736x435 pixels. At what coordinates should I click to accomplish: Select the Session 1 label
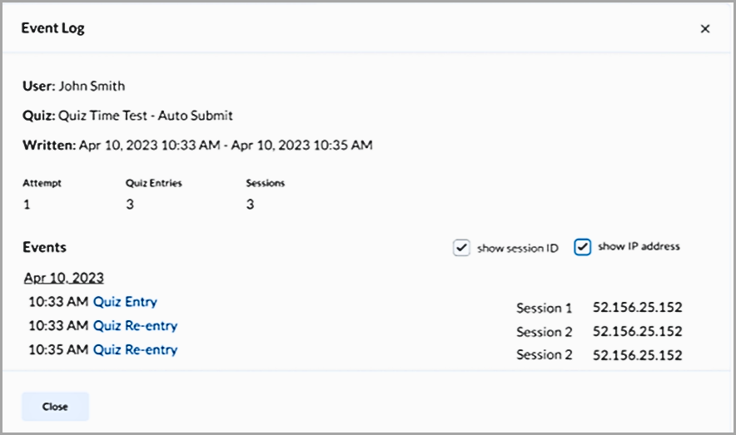click(544, 308)
